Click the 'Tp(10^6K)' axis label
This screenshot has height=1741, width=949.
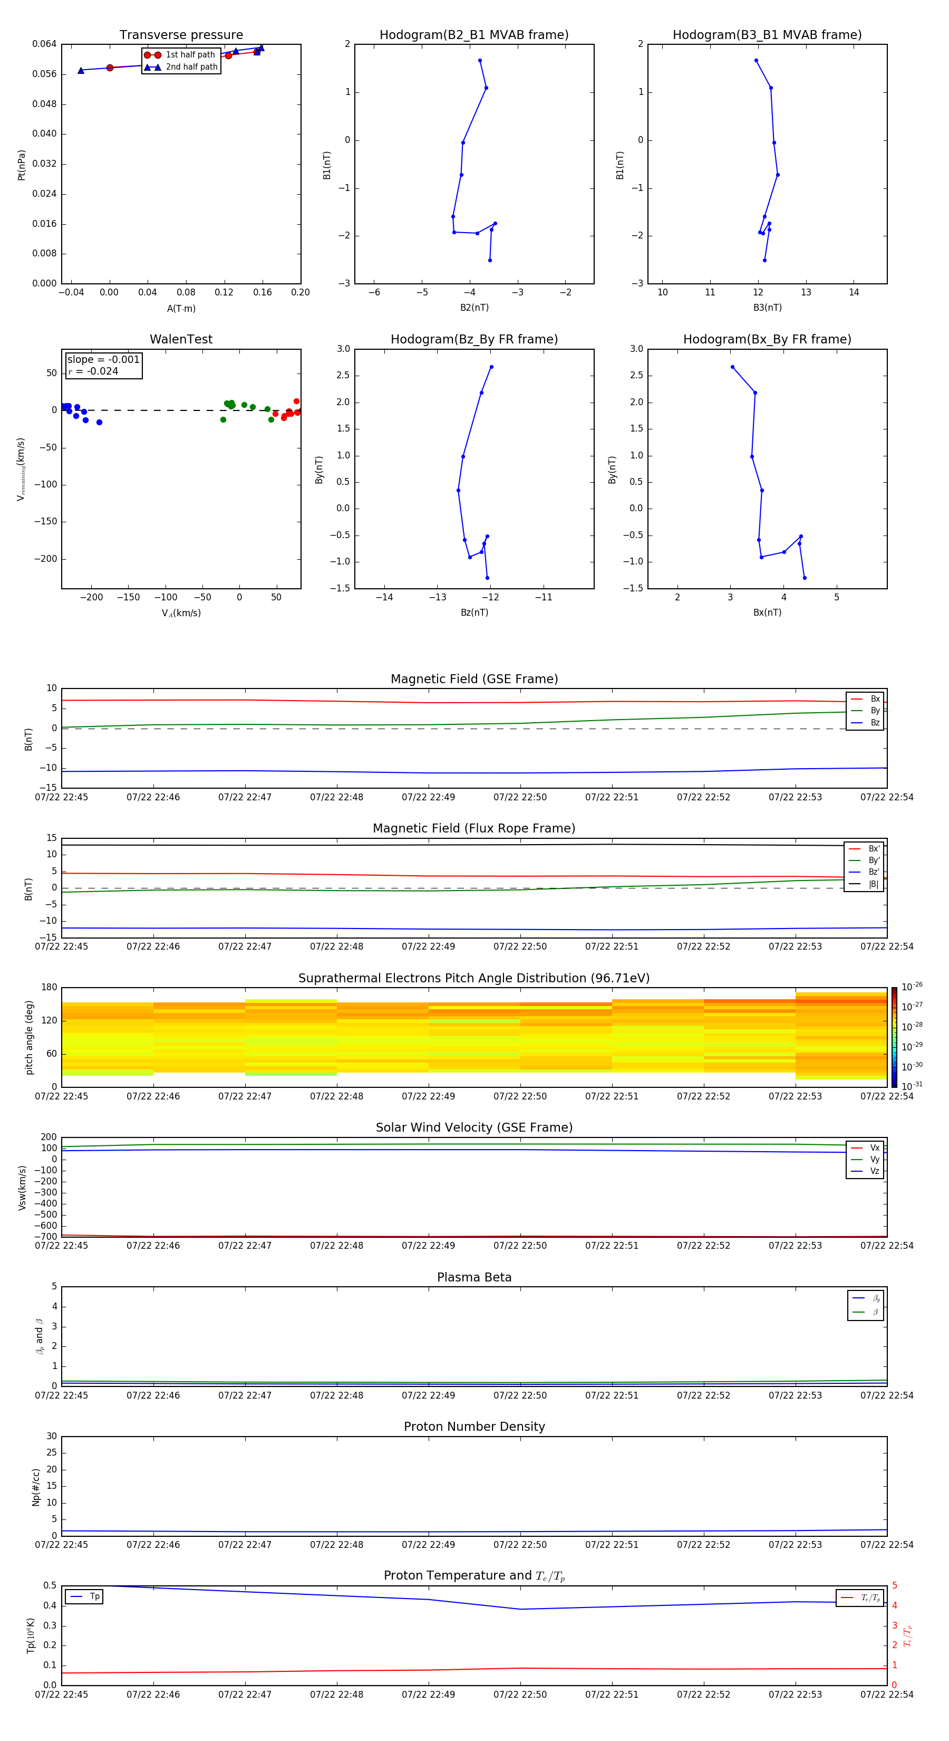(x=31, y=1635)
